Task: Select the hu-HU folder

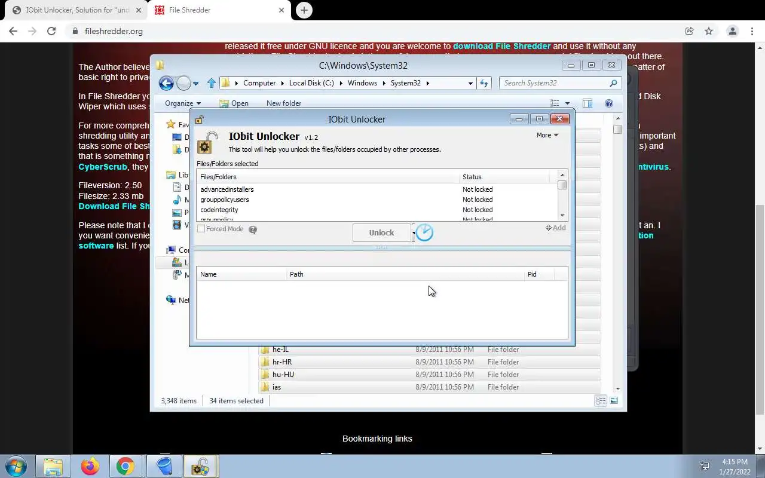Action: point(430,375)
